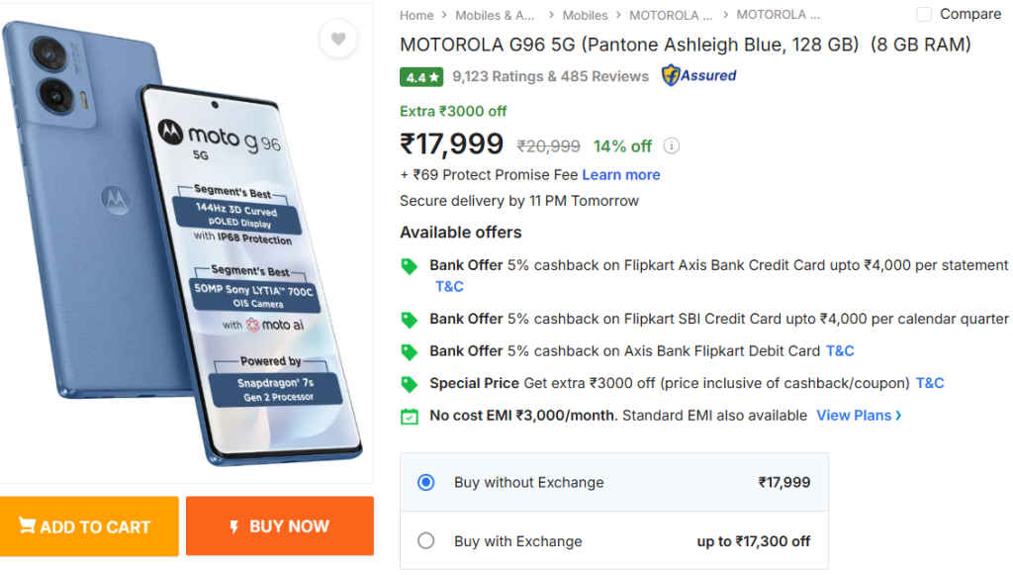Click the calendar icon next to No cost EMI

(x=409, y=416)
